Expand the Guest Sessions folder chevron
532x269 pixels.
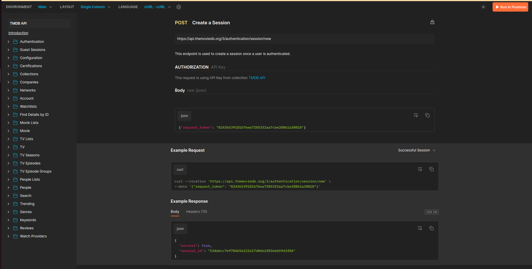click(8, 50)
